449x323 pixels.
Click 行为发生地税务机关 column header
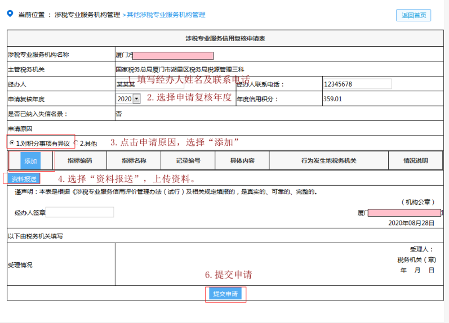[x=329, y=161]
